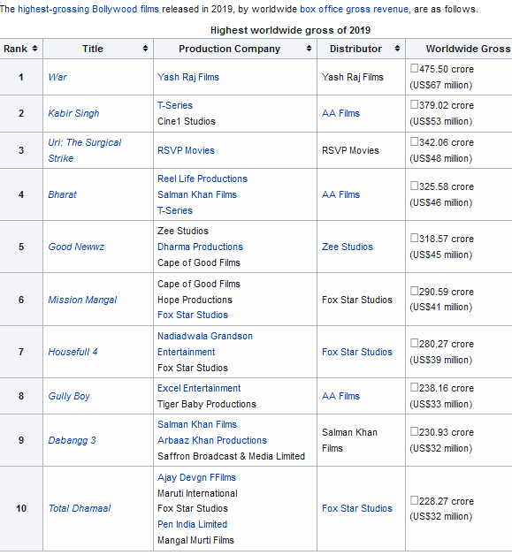This screenshot has height=555, width=512.
Task: Open Fox Star Studios link in Mission Mangal production cell
Action: click(193, 315)
